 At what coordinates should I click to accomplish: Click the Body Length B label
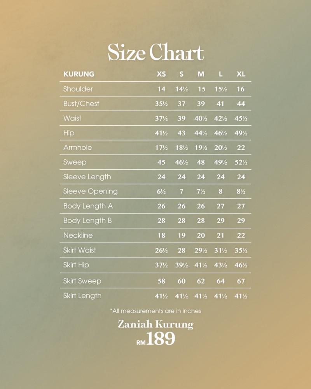coord(87,221)
